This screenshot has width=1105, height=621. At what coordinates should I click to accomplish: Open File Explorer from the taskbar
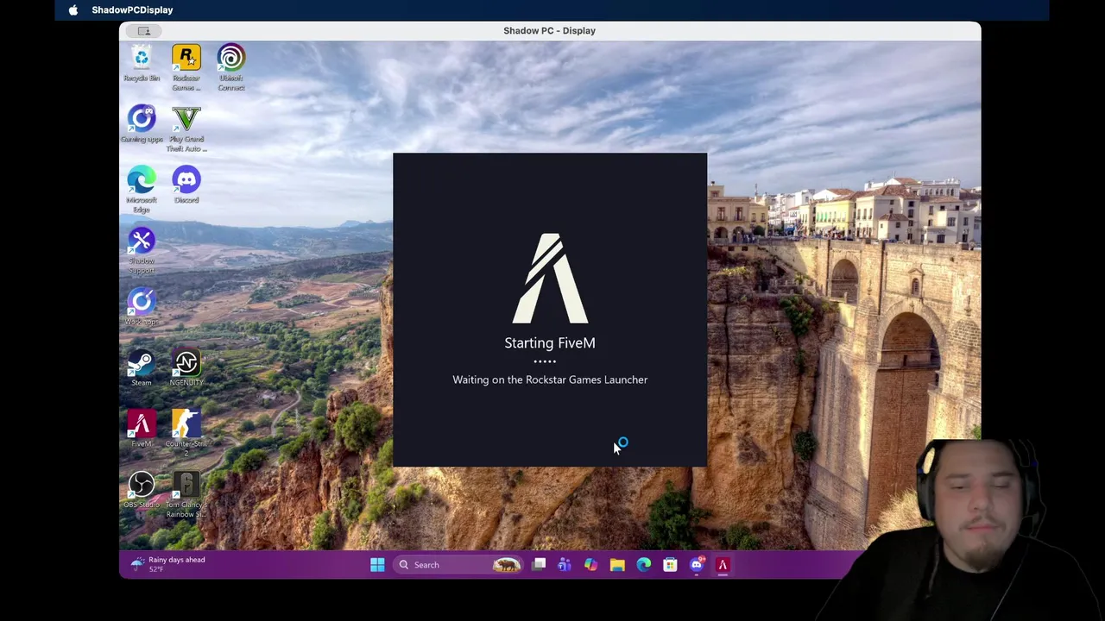tap(617, 565)
